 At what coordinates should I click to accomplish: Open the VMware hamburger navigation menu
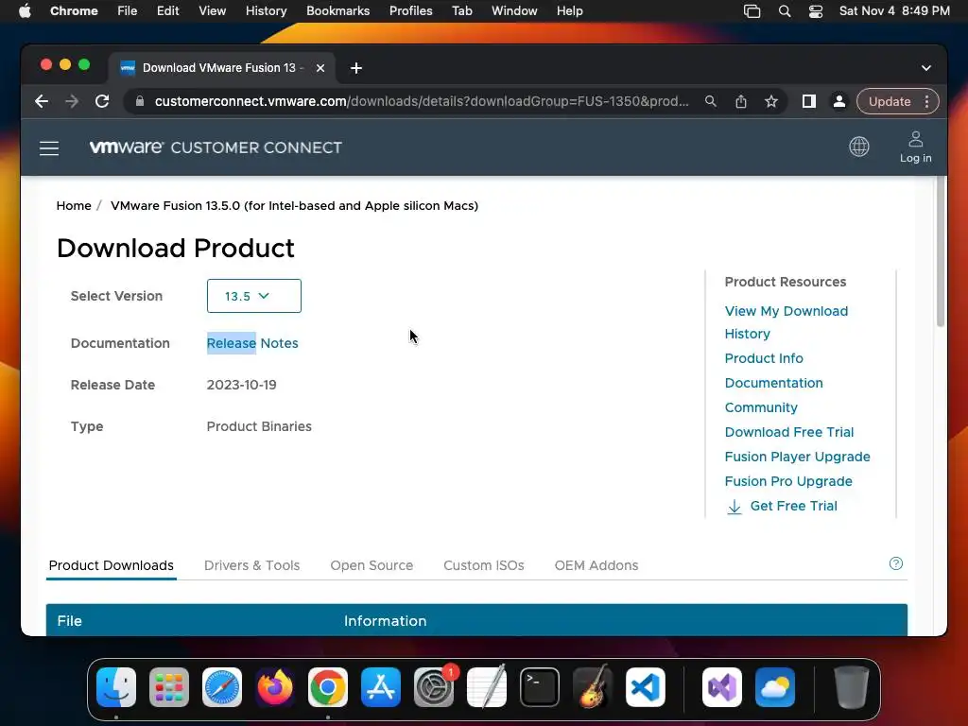point(49,148)
